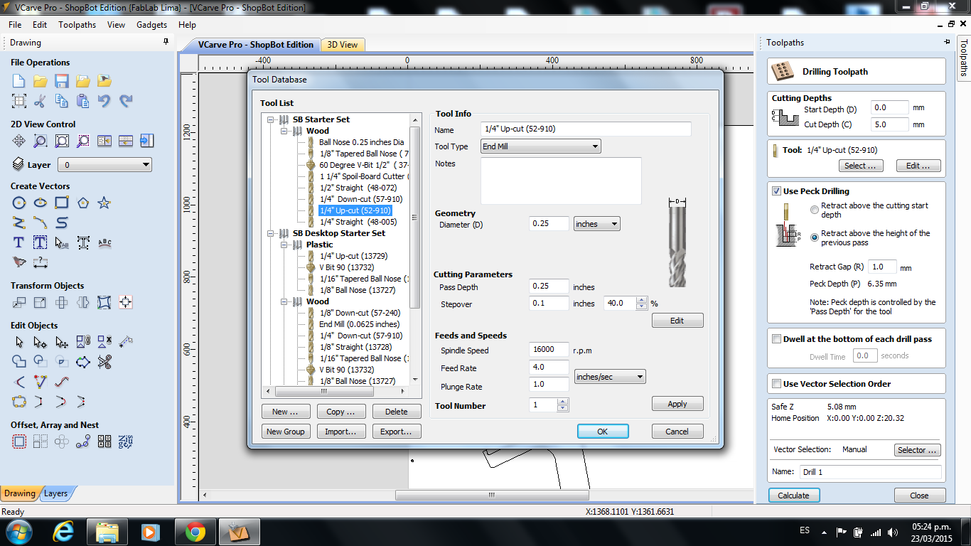Screen dimensions: 971x546
Task: Click the Cut Depth input field
Action: coord(890,124)
